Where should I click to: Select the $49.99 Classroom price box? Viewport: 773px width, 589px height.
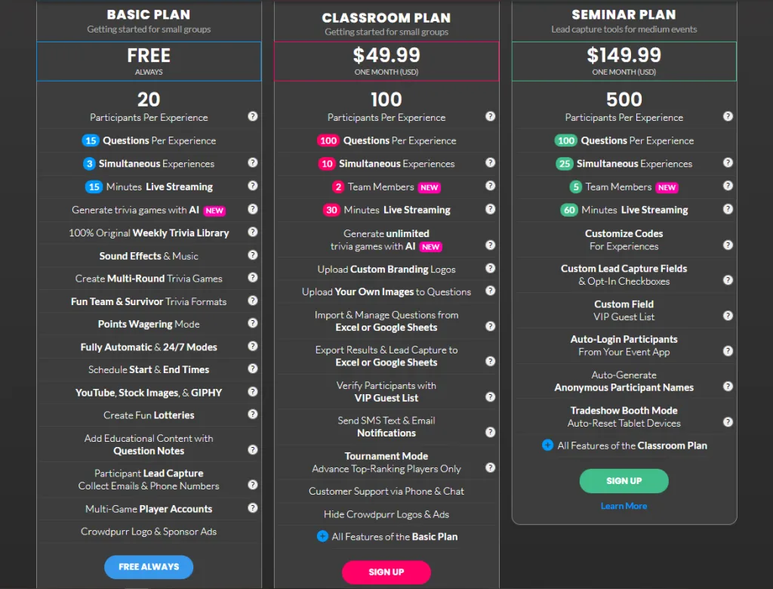(386, 61)
